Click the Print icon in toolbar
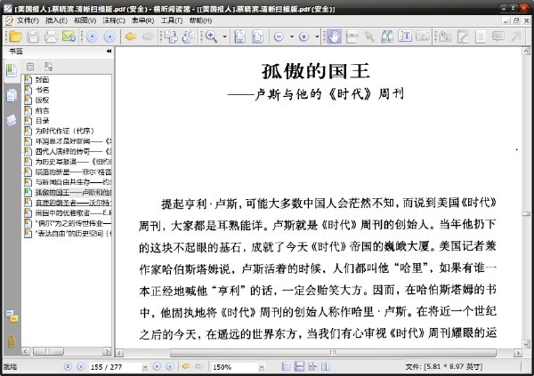The height and width of the screenshot is (376, 534). coord(51,36)
